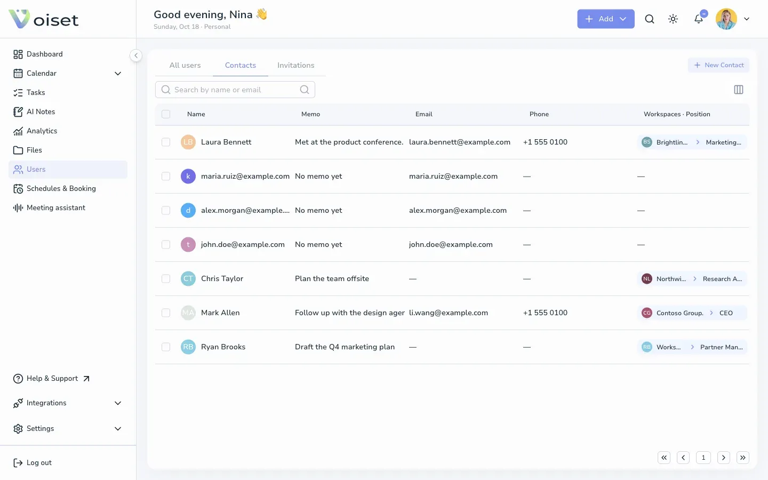
Task: Expand the Integrations section chevron
Action: [118, 403]
